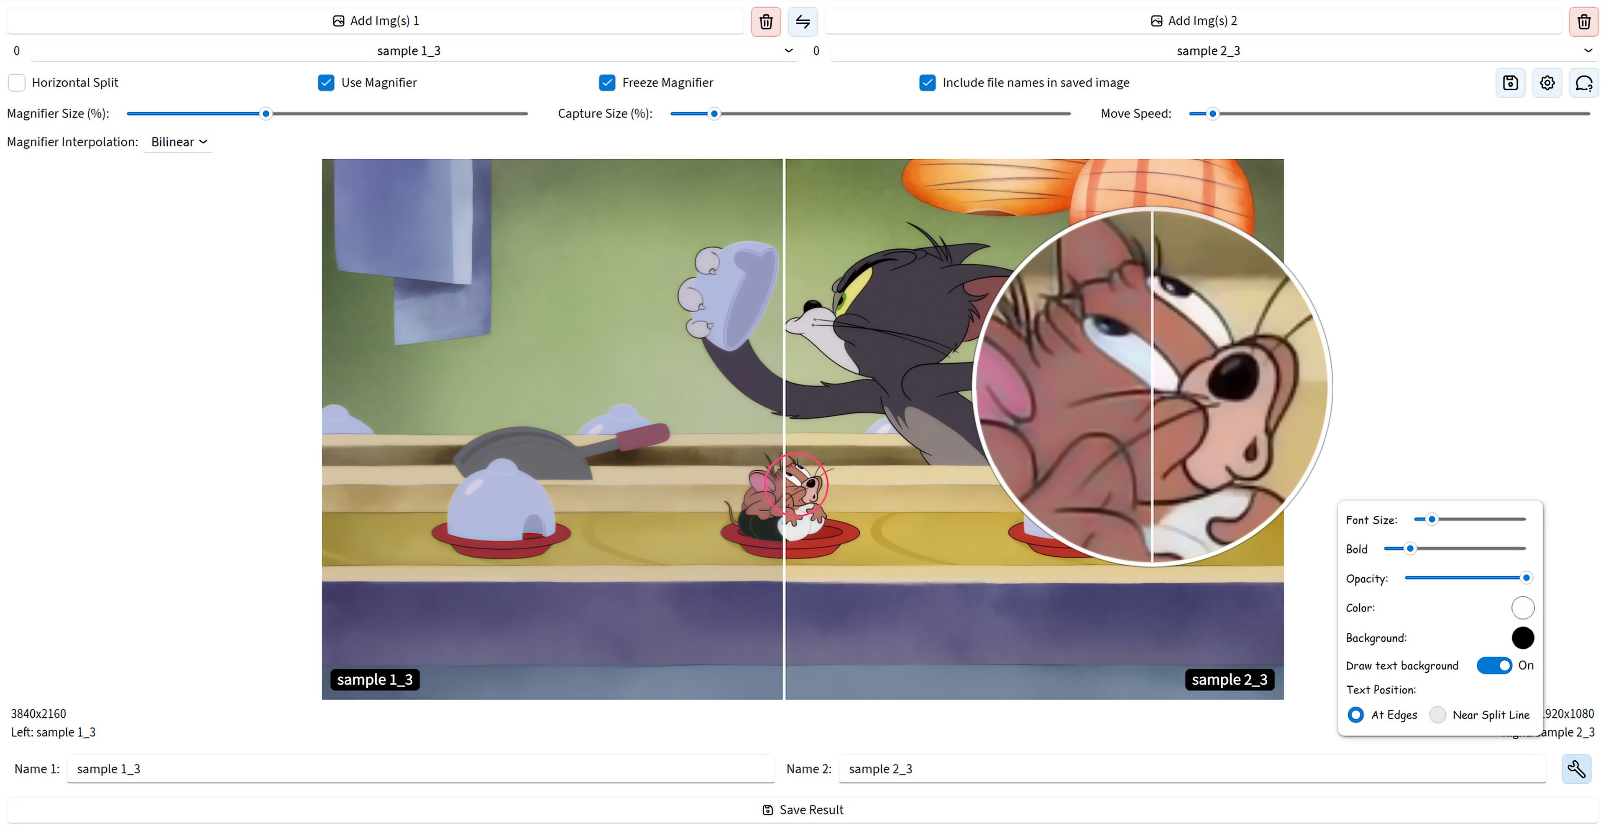Screen dimensions: 1606x831
Task: Expand the Bilinear interpolation dropdown
Action: coord(178,142)
